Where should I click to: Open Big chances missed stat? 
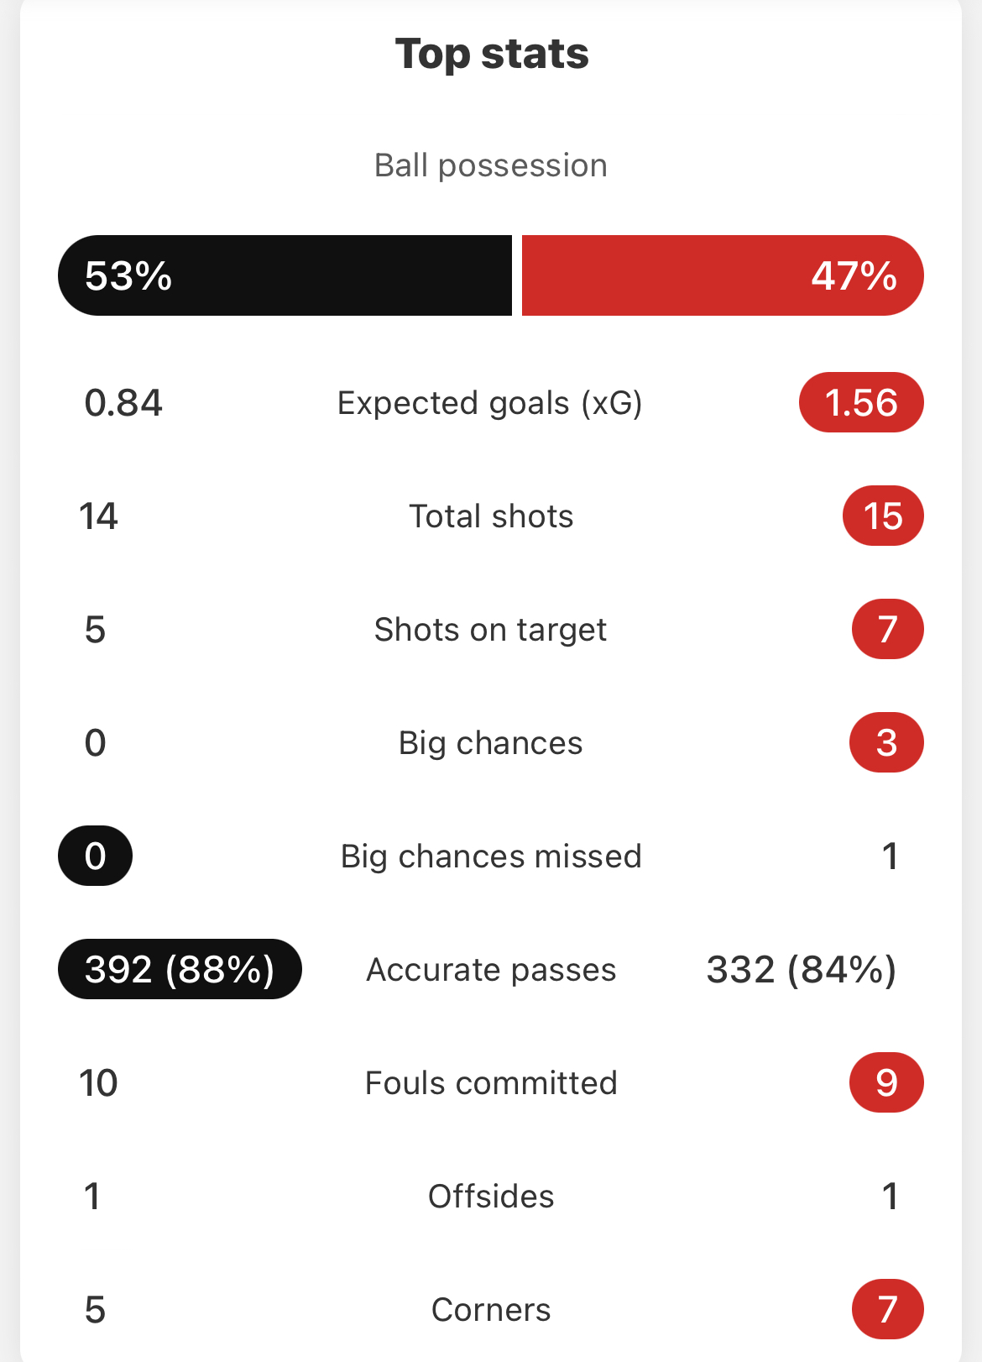tap(491, 856)
